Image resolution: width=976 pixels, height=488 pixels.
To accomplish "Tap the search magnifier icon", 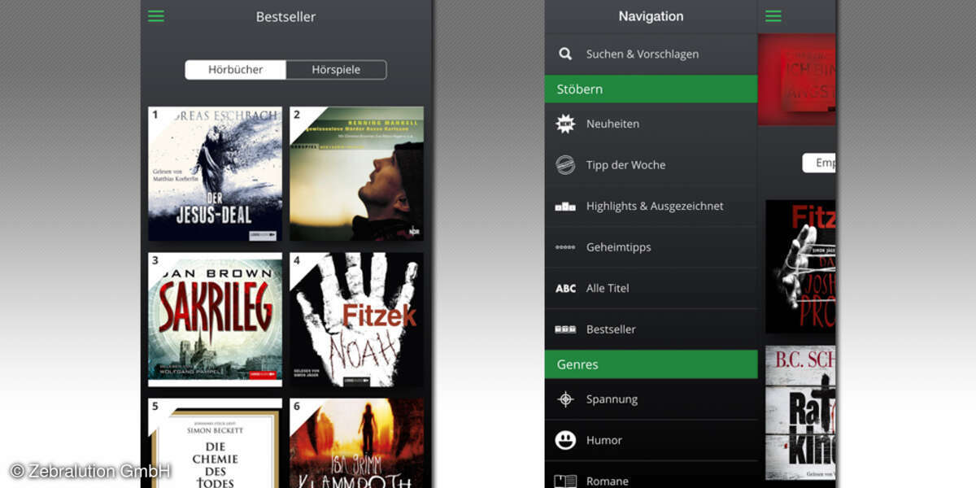I will (x=565, y=54).
